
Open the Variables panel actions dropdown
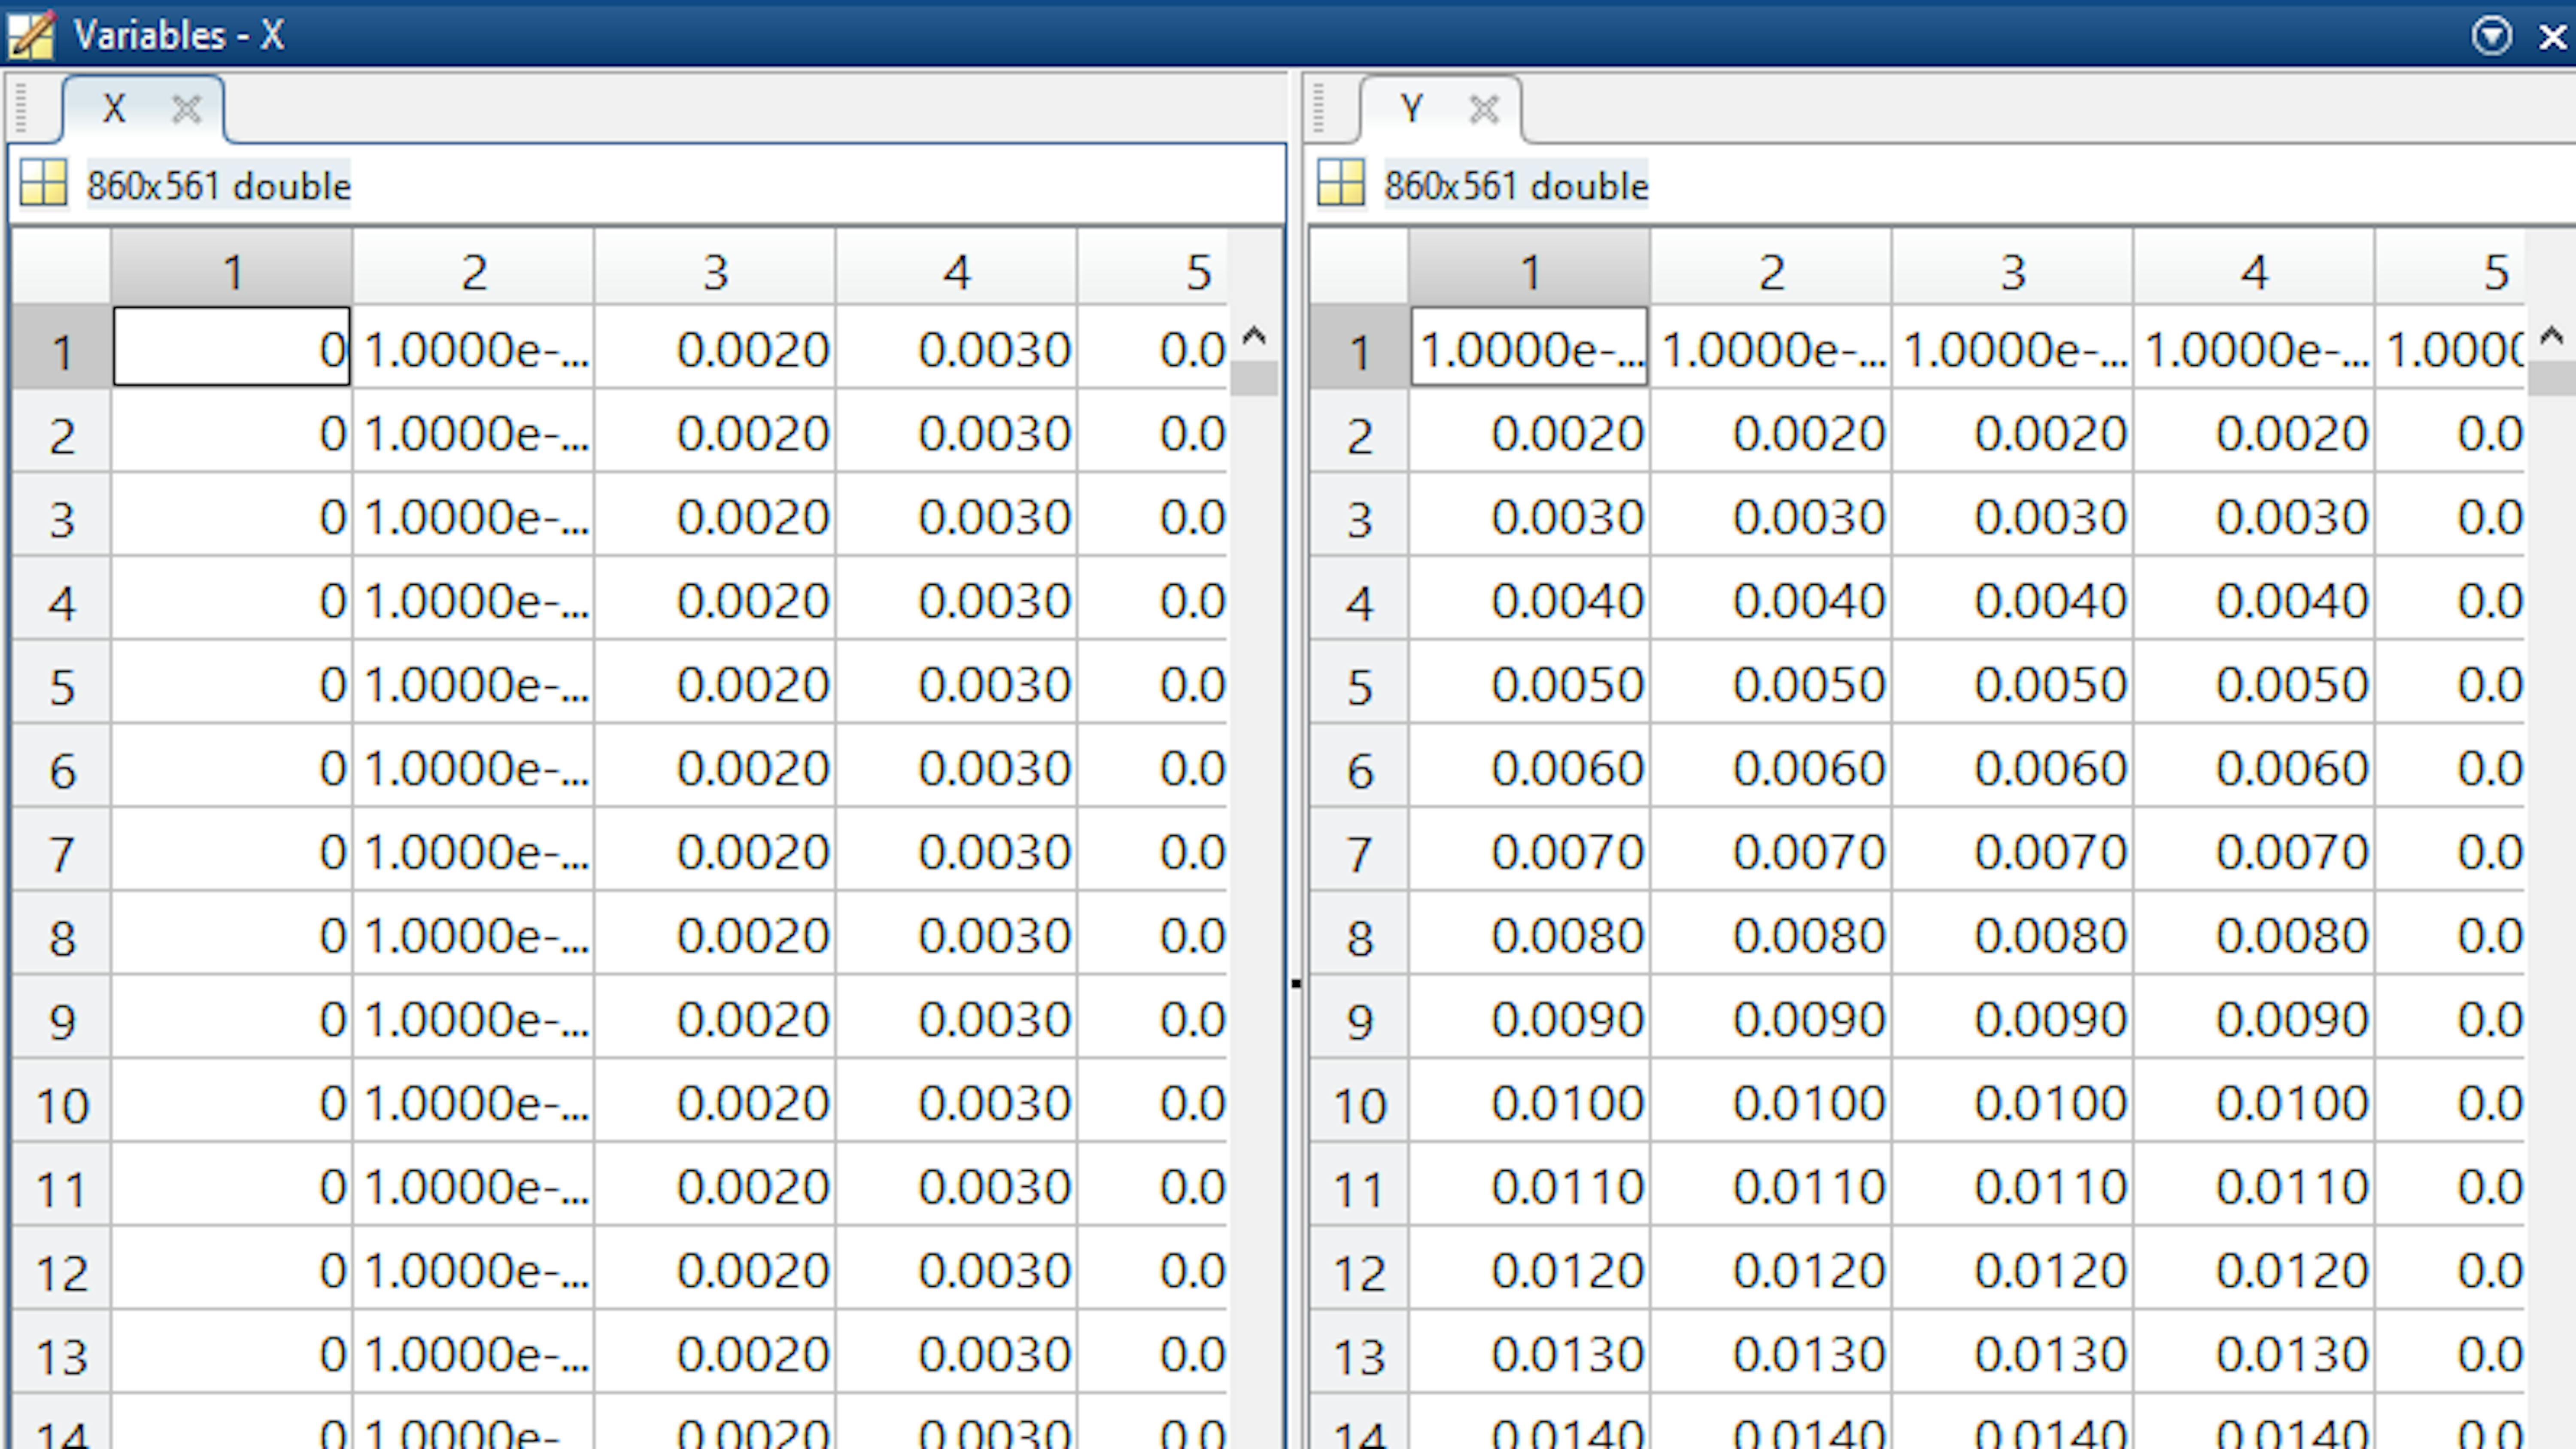click(2491, 36)
